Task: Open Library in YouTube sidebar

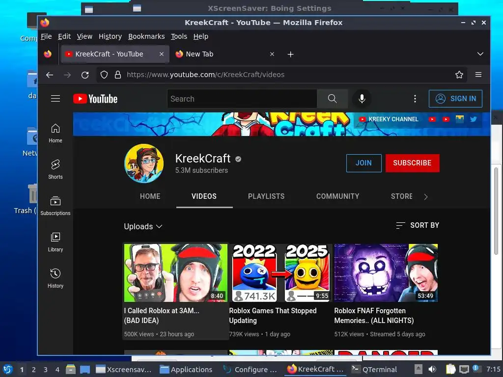Action: pyautogui.click(x=56, y=242)
